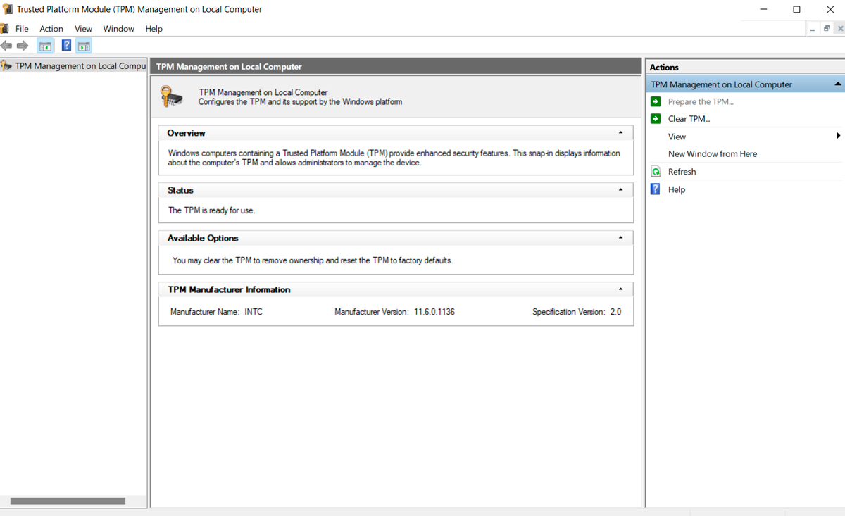The image size is (845, 516).
Task: Collapse TPM Management actions group header
Action: pyautogui.click(x=838, y=84)
